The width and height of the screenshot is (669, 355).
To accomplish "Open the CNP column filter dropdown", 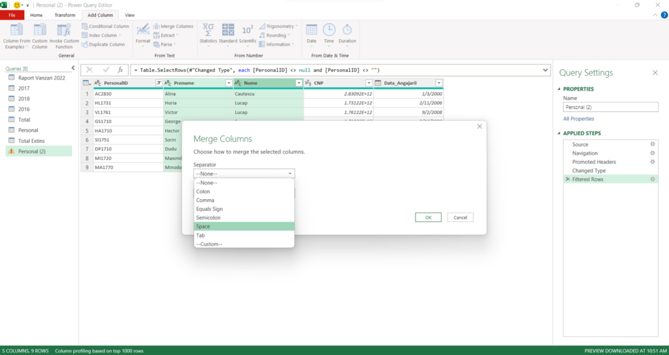I will pos(369,83).
